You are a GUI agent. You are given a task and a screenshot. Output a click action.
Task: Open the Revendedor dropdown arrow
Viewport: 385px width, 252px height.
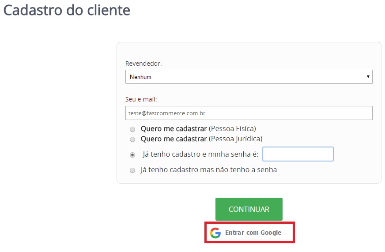point(368,77)
